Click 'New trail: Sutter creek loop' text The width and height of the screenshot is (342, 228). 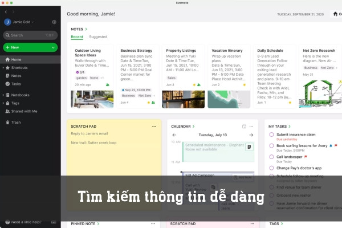pyautogui.click(x=93, y=142)
